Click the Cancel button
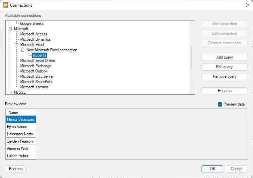This screenshot has height=178, width=253. pyautogui.click(x=236, y=169)
